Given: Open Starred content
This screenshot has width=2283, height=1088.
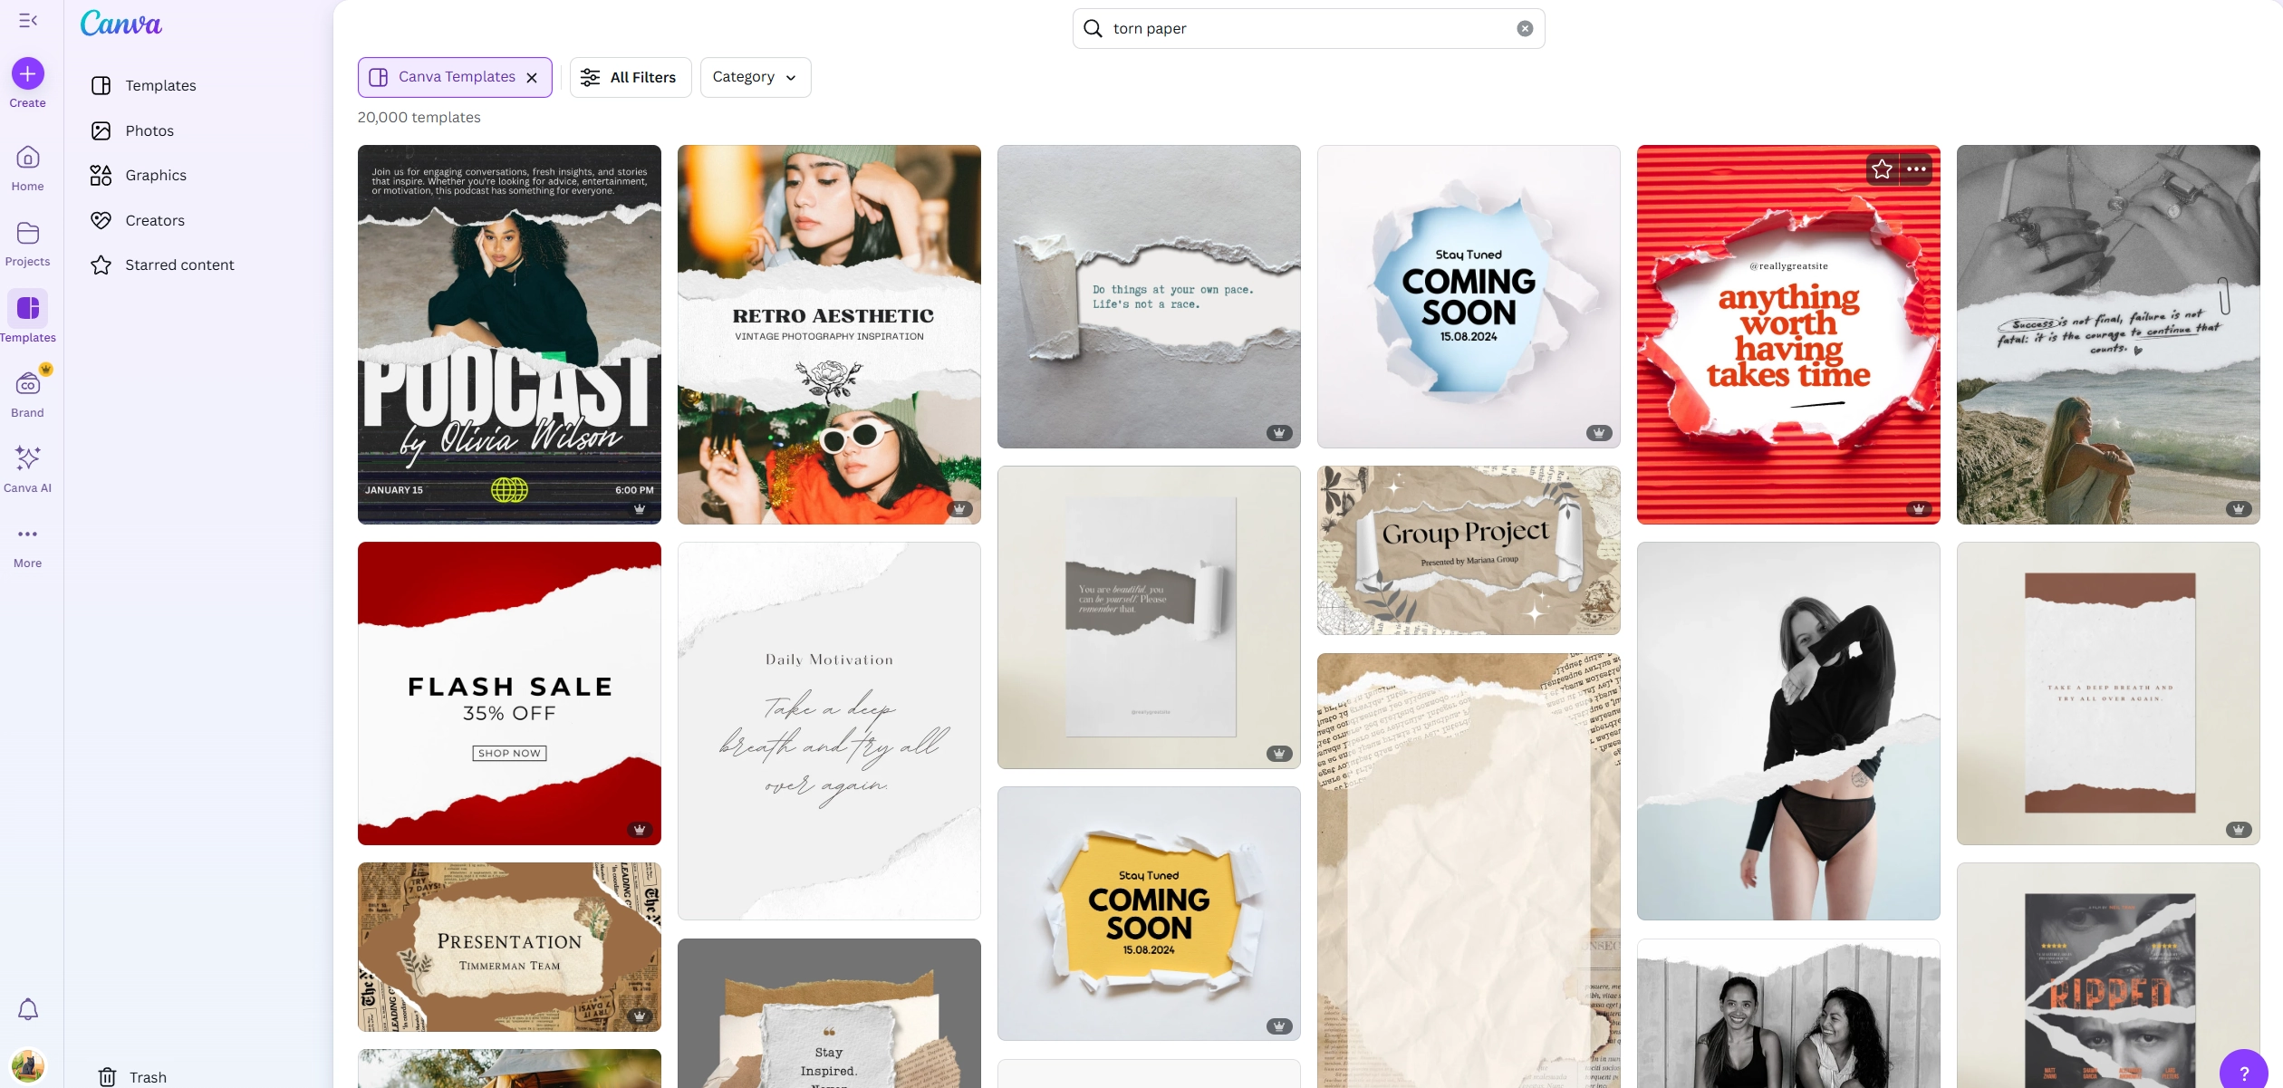Looking at the screenshot, I should click(178, 265).
